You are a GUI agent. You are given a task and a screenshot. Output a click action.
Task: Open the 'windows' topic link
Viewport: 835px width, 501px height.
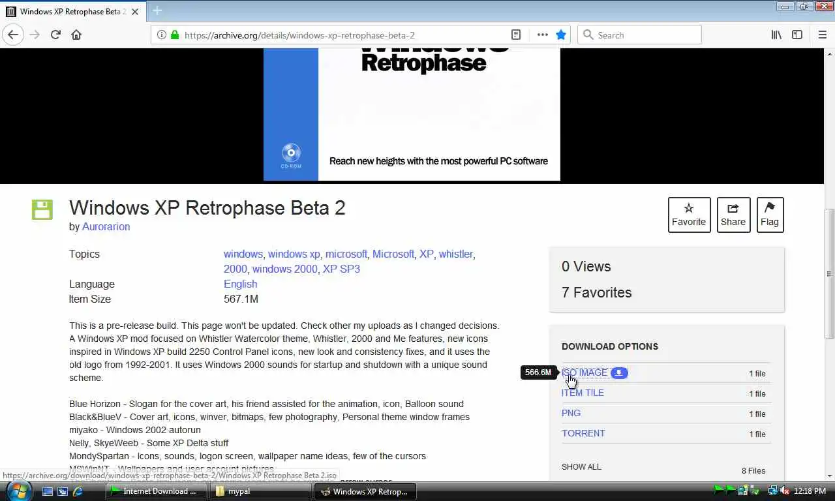click(243, 254)
